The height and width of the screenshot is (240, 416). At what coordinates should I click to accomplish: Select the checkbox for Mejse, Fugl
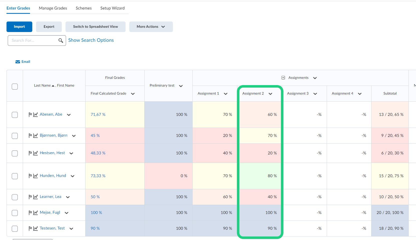(x=15, y=213)
